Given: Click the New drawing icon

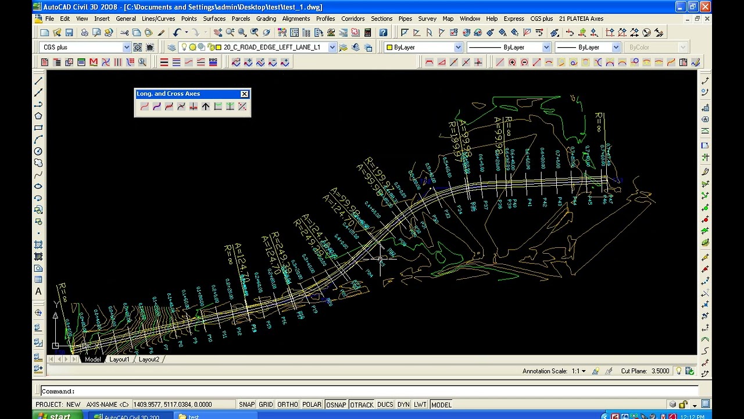Looking at the screenshot, I should click(45, 33).
